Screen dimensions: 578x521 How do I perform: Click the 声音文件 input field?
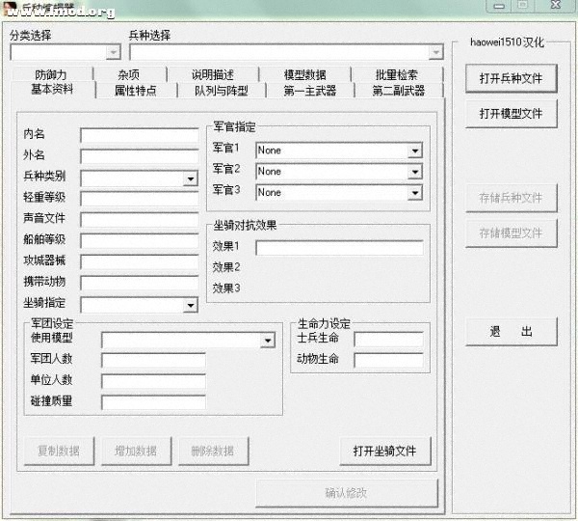coord(140,220)
